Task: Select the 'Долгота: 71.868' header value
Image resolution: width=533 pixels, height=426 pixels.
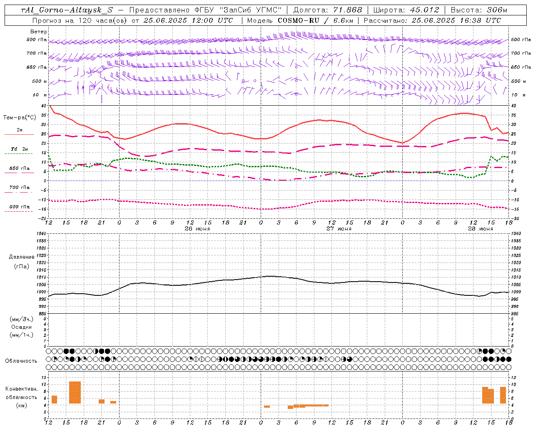Action: 328,10
